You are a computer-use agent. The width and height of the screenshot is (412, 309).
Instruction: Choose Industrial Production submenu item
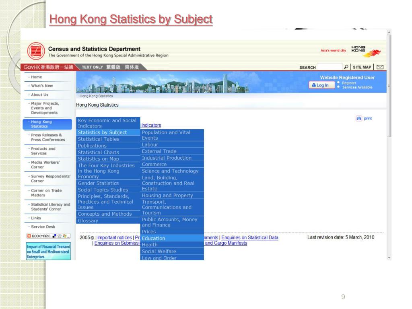click(172, 158)
